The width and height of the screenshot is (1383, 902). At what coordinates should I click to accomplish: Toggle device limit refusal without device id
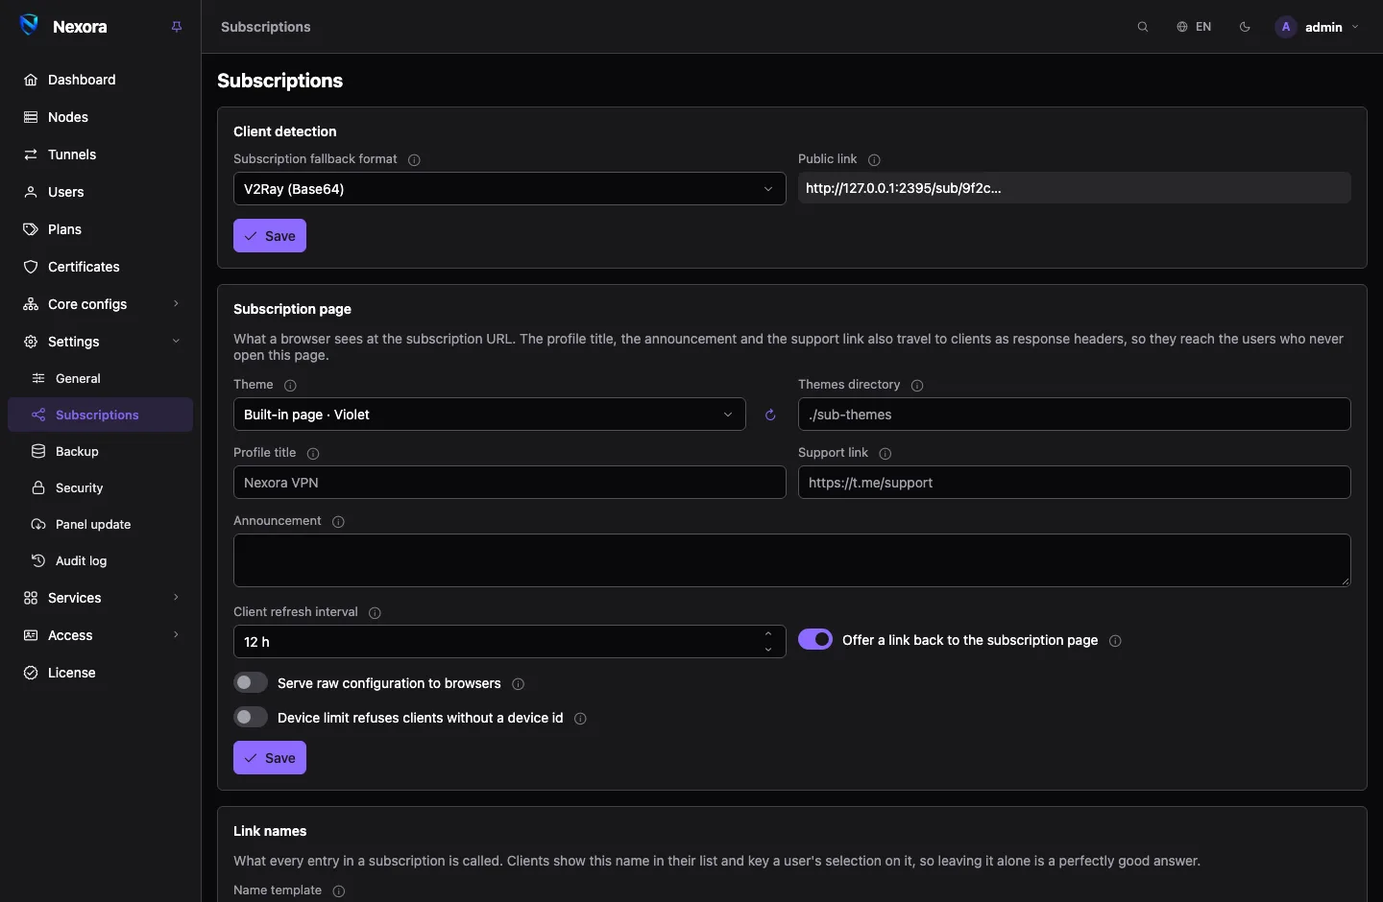pos(251,718)
